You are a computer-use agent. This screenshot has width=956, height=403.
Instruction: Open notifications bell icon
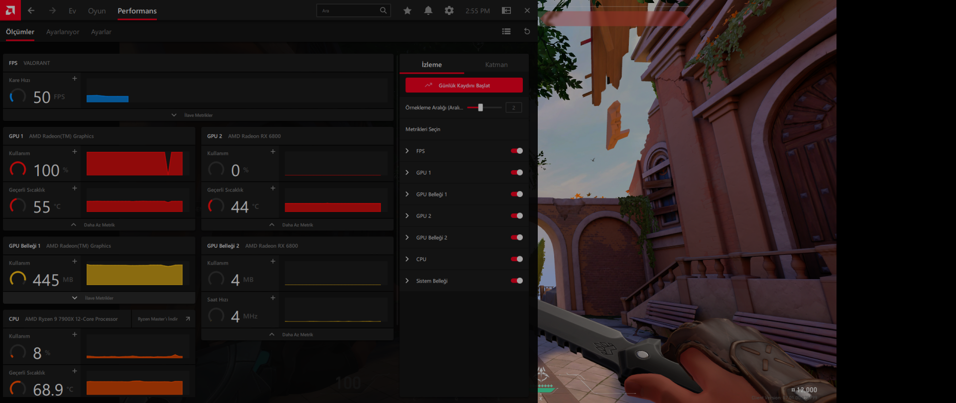coord(428,10)
